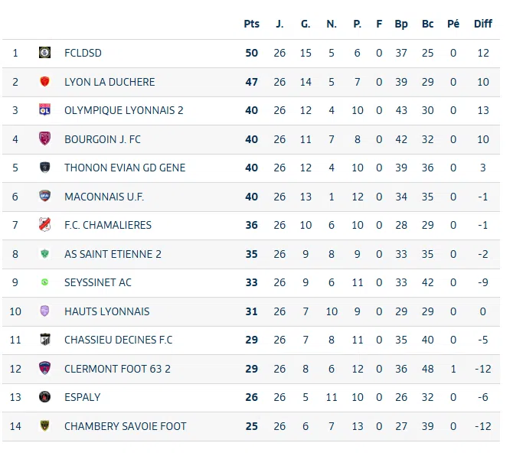The width and height of the screenshot is (513, 456).
Task: Click the 50 points value for FCLDSD
Action: pos(252,53)
